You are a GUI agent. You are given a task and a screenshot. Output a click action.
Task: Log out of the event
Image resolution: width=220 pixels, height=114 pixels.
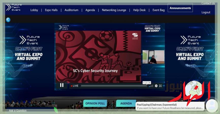[206, 12]
